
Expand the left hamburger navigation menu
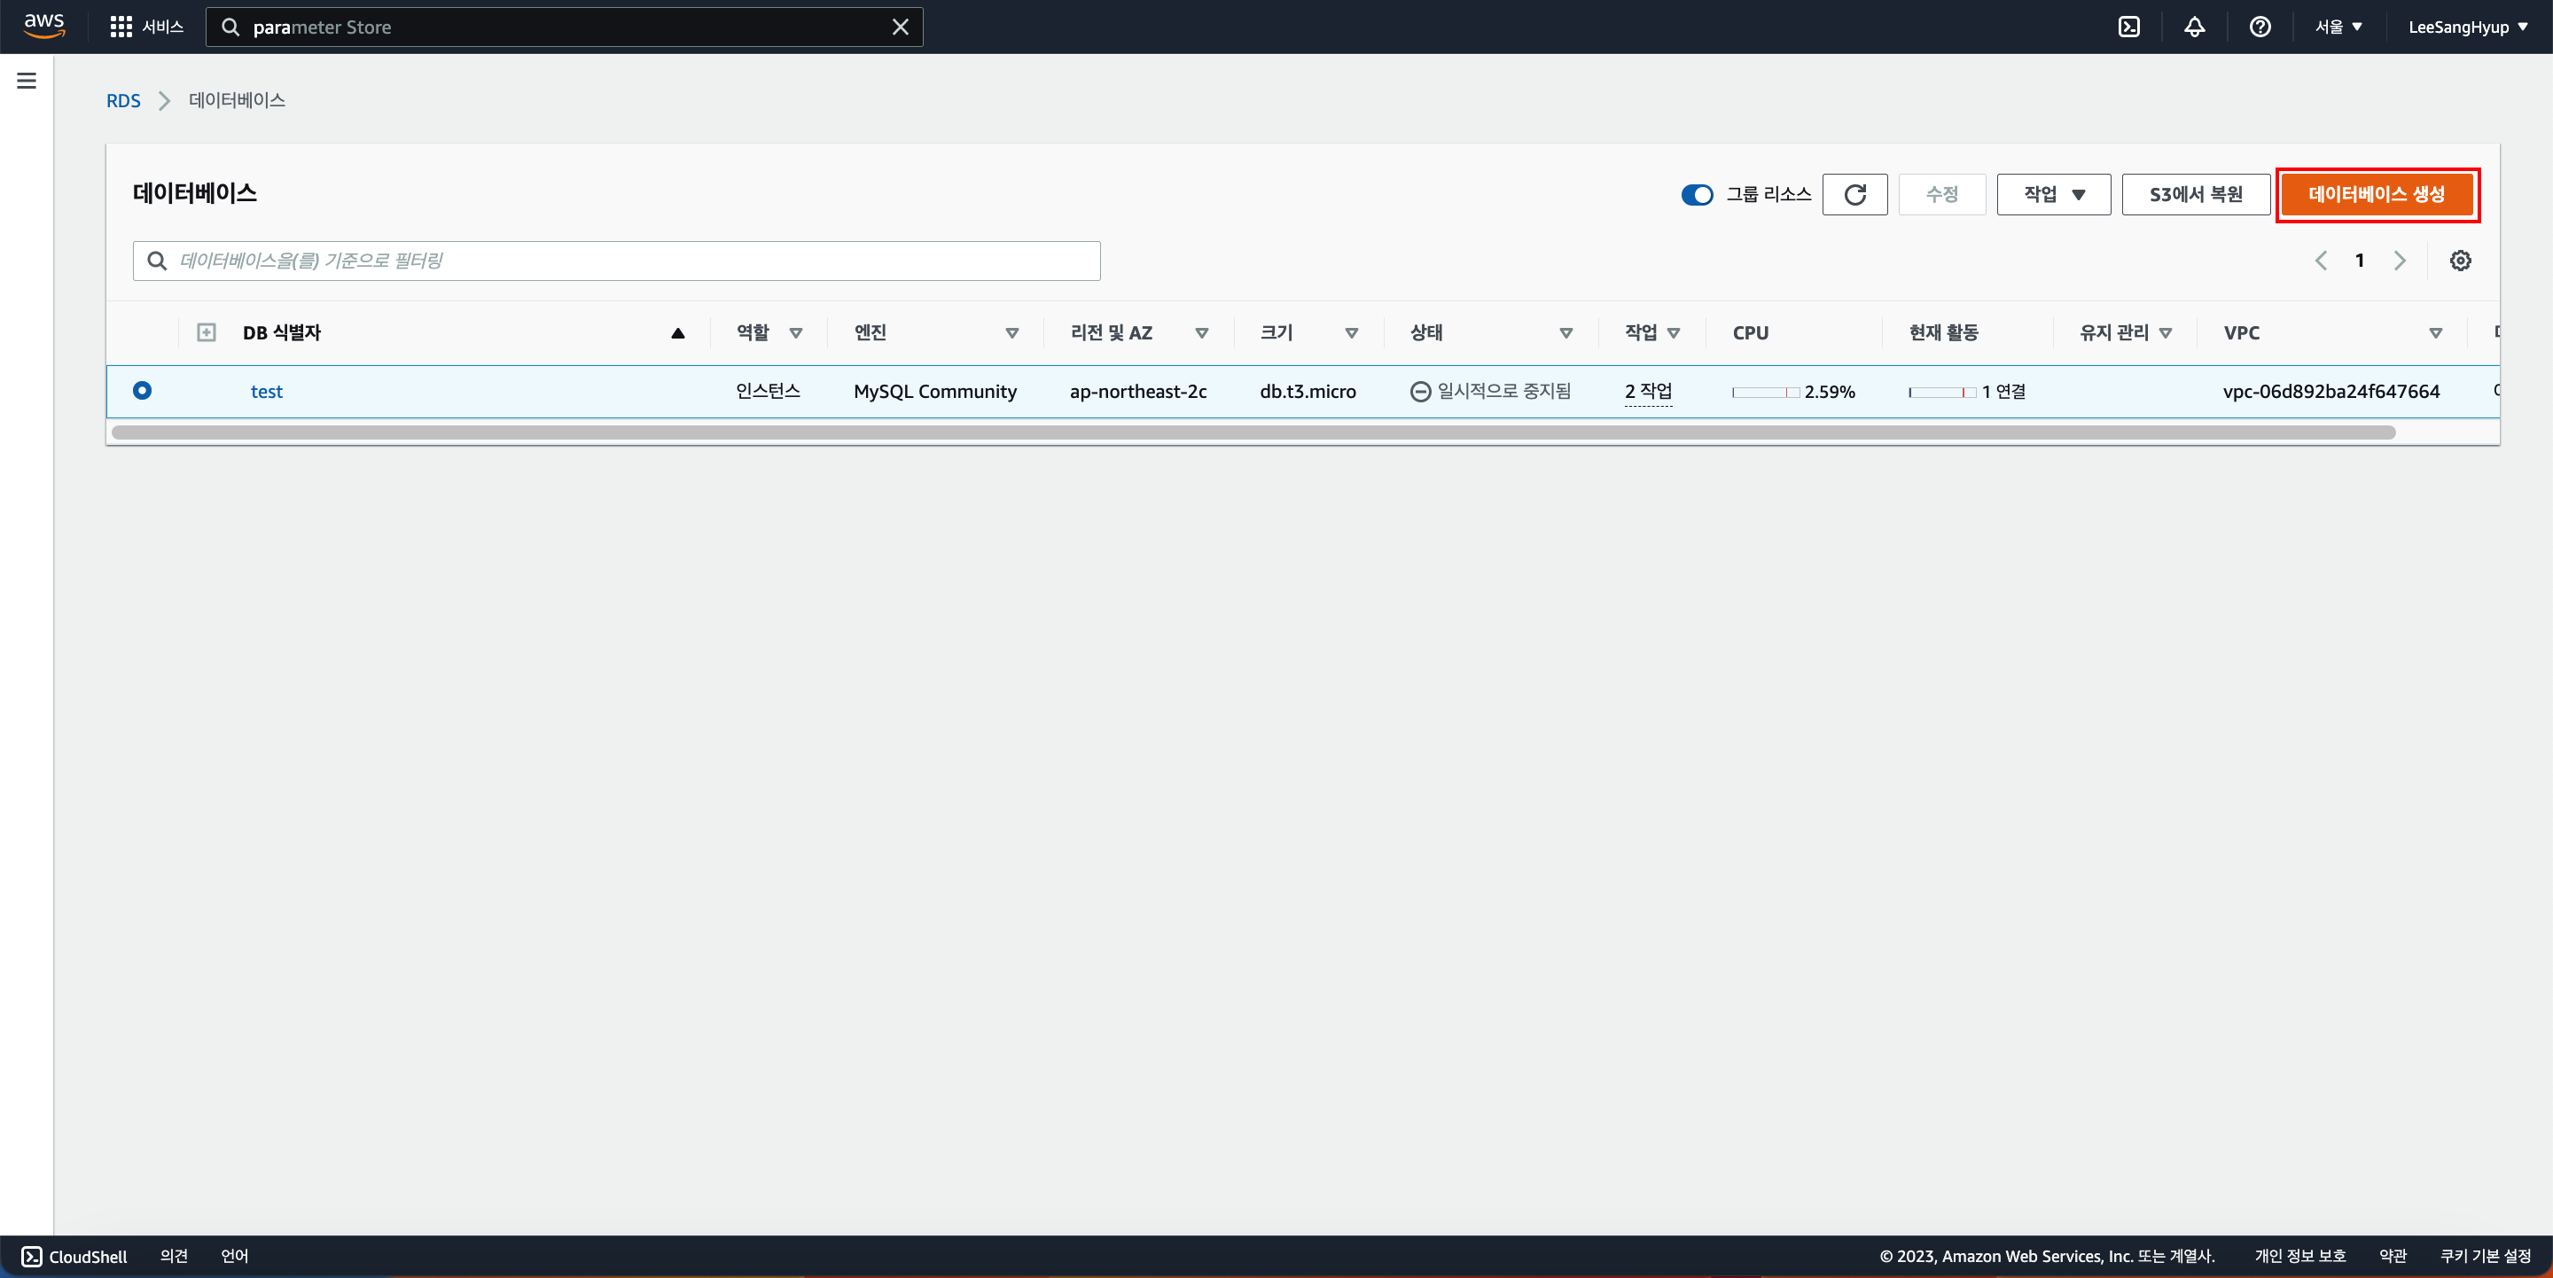[27, 82]
